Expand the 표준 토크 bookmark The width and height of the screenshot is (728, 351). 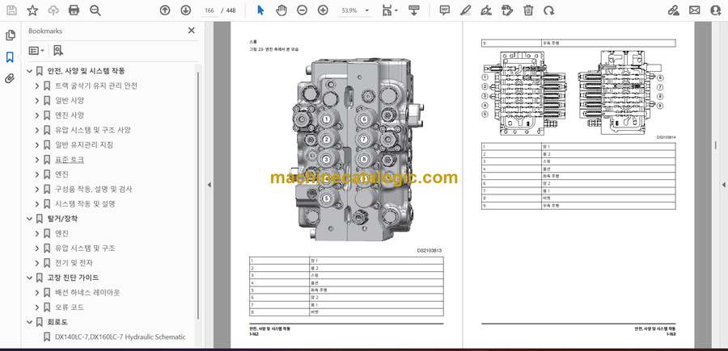click(37, 160)
